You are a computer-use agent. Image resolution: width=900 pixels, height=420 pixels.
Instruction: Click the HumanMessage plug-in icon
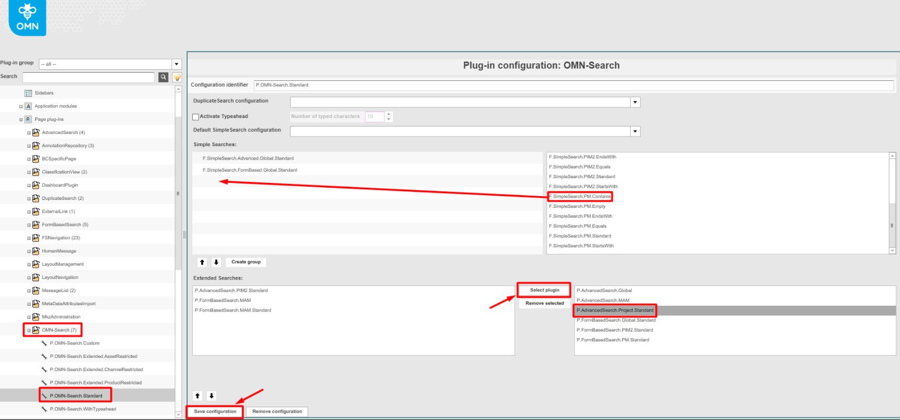point(36,251)
